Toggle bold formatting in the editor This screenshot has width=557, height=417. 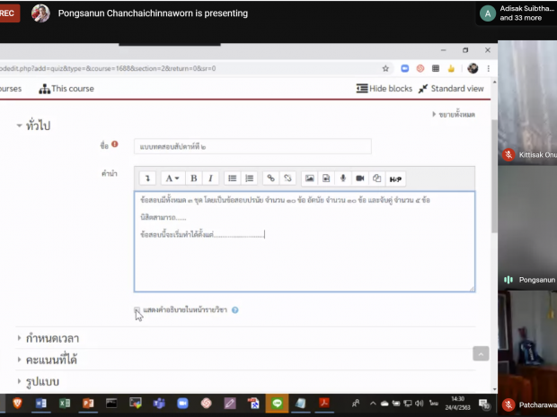coord(193,178)
